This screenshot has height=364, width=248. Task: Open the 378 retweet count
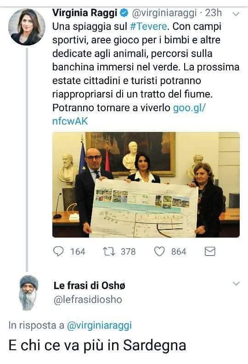tap(128, 252)
